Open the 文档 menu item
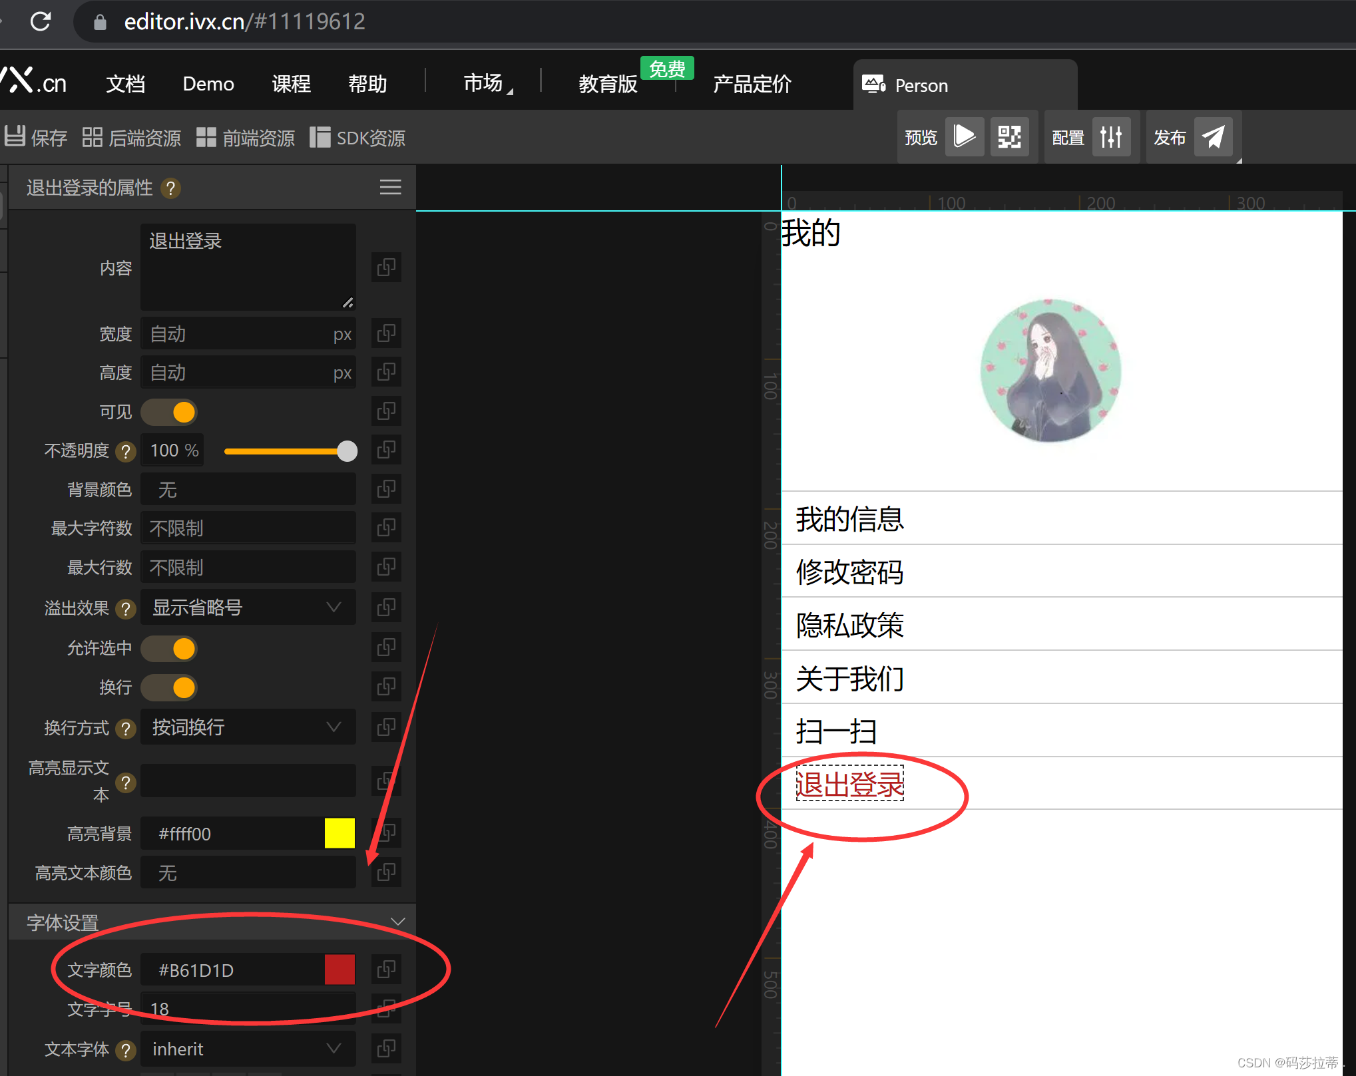This screenshot has width=1356, height=1076. 125,83
